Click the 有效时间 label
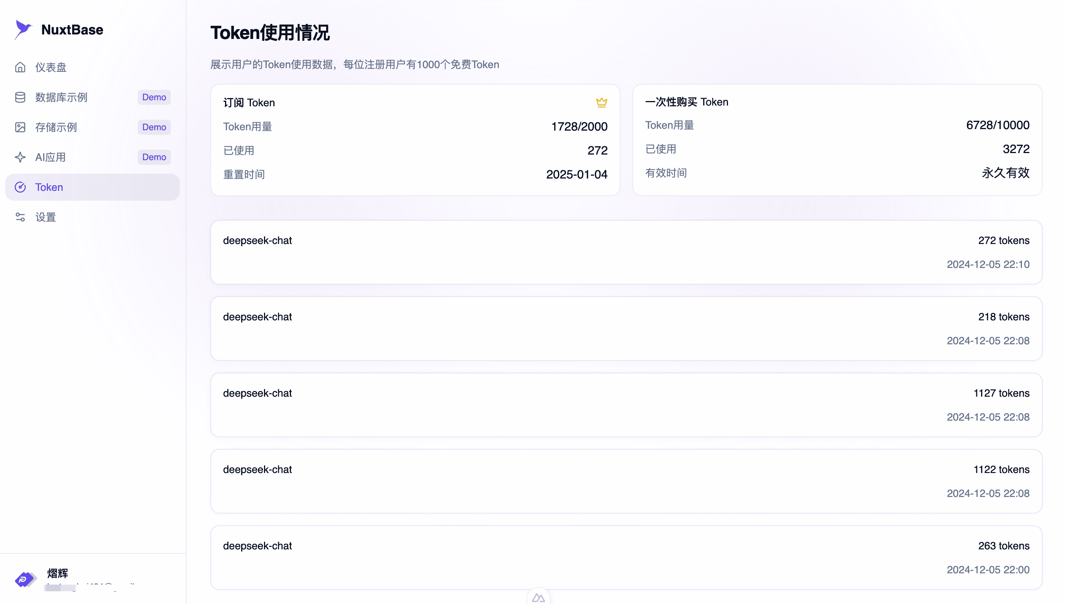 coord(666,173)
